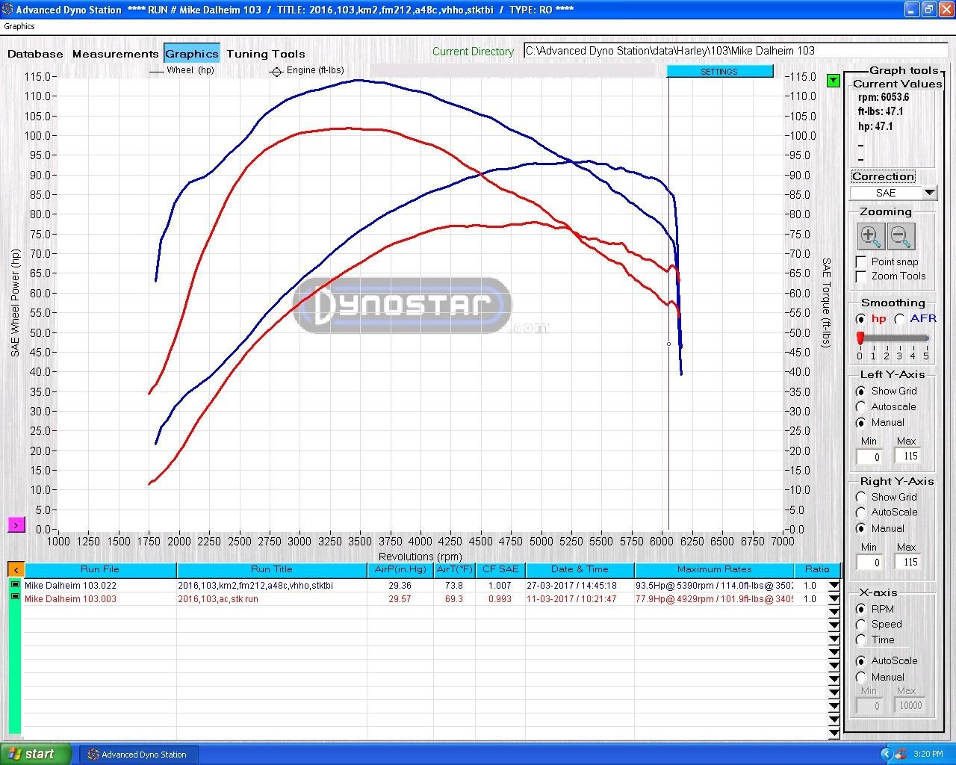
Task: Open ratio dropdown for run 103.022
Action: (x=834, y=586)
